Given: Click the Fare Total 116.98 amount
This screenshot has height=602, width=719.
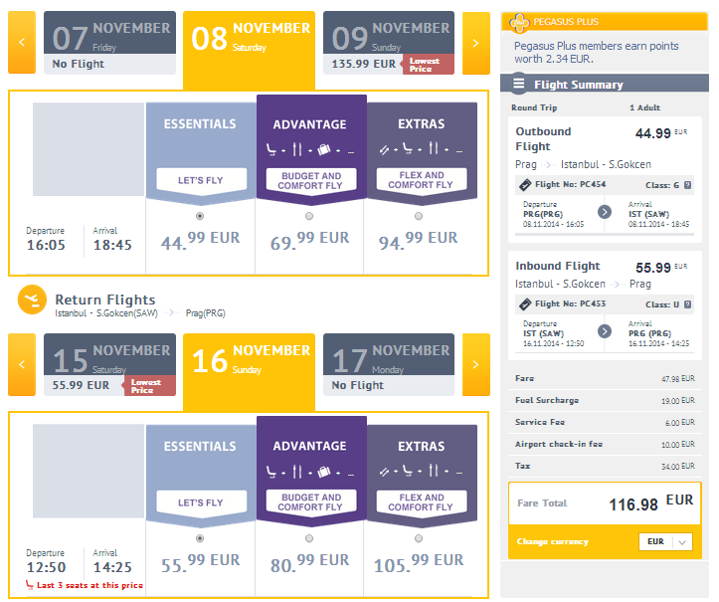Looking at the screenshot, I should pos(633,504).
